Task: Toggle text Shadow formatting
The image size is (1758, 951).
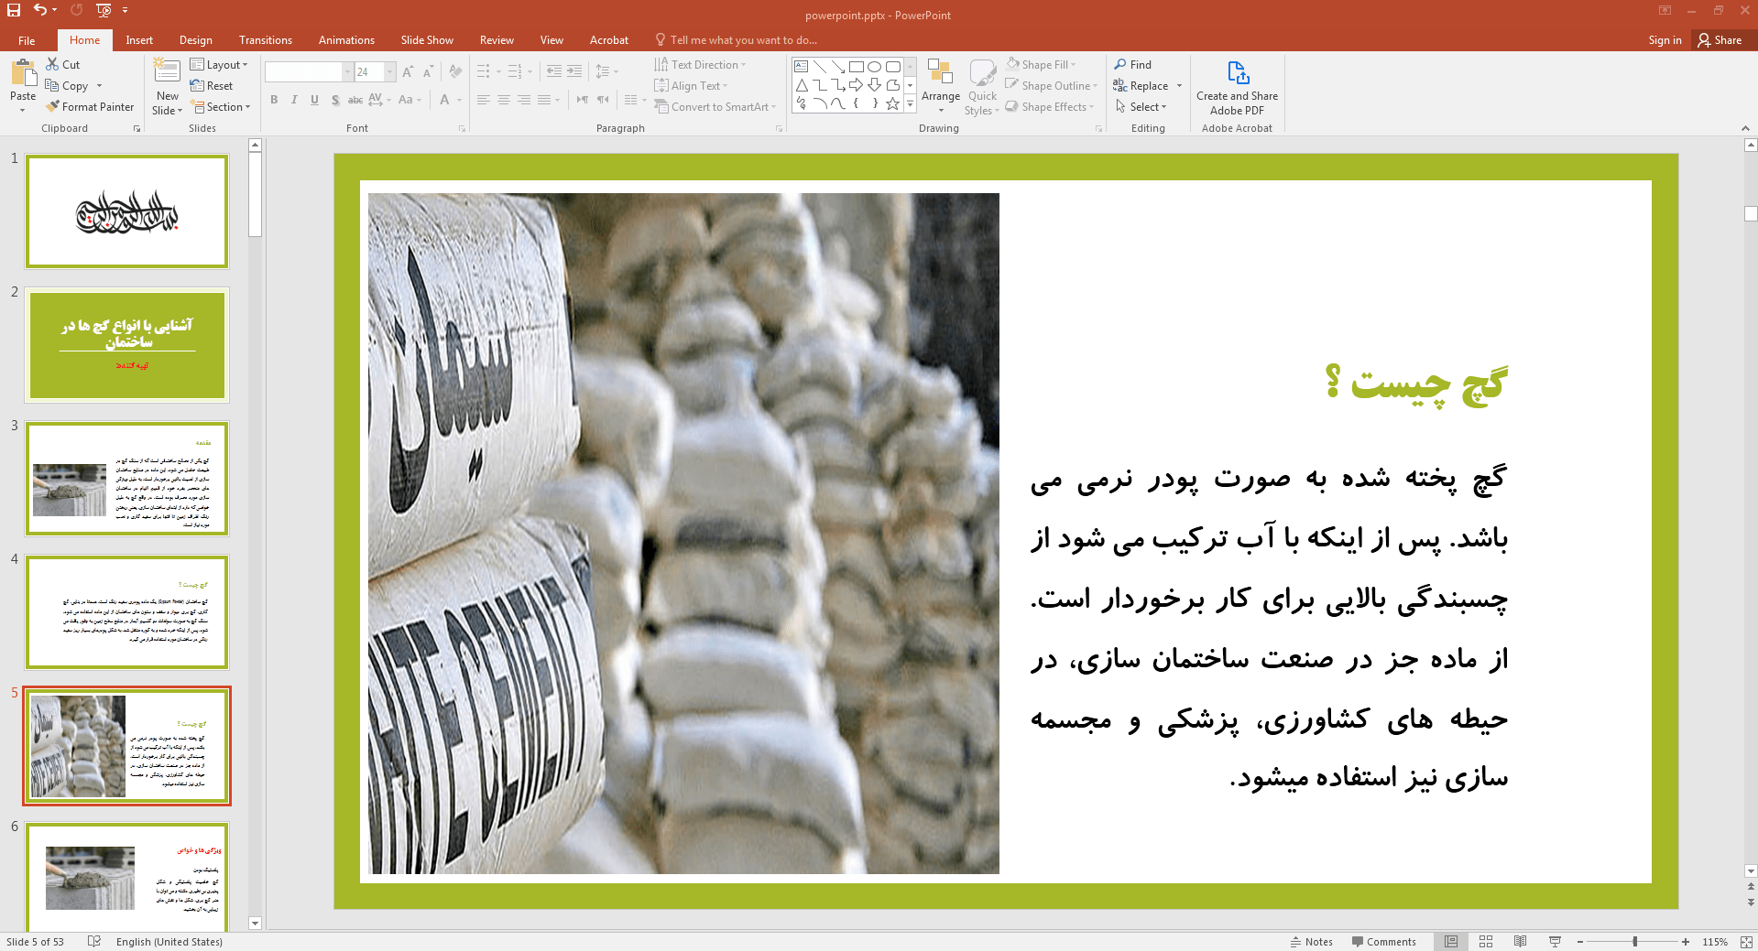Action: pyautogui.click(x=335, y=100)
